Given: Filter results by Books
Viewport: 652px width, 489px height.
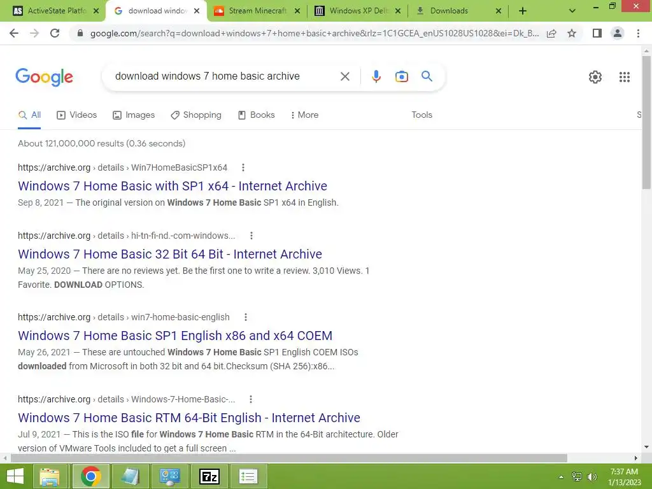Looking at the screenshot, I should point(256,115).
